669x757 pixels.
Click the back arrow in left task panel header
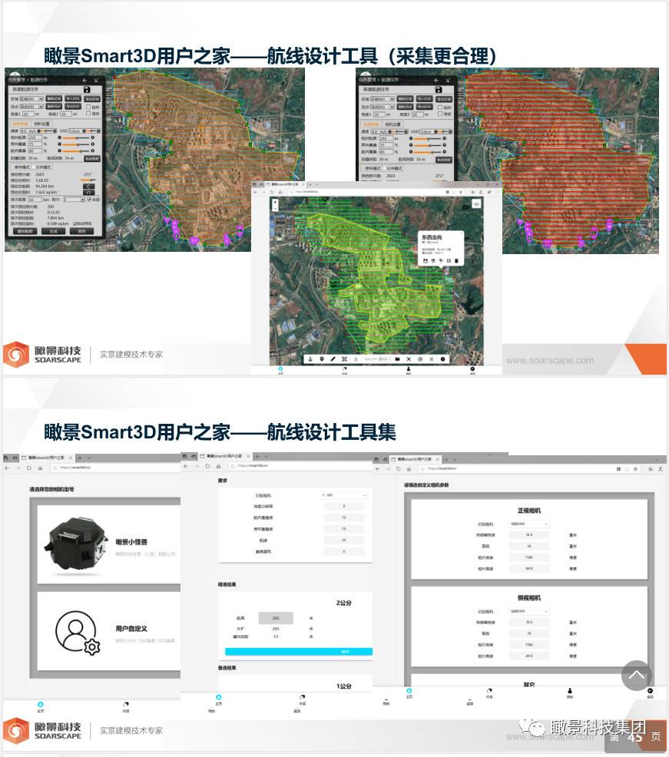click(x=85, y=80)
